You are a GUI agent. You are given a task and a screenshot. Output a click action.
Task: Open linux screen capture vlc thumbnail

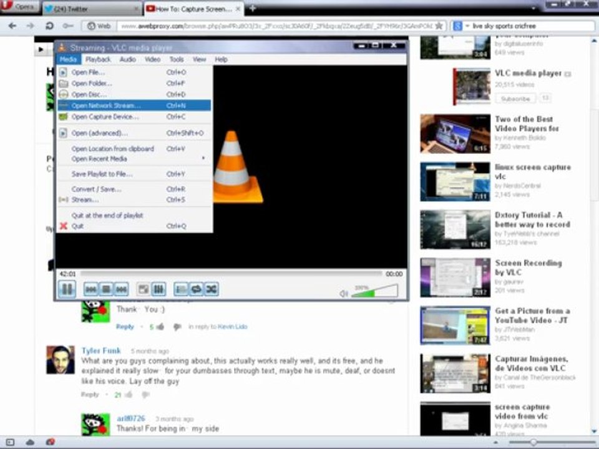pos(455,181)
